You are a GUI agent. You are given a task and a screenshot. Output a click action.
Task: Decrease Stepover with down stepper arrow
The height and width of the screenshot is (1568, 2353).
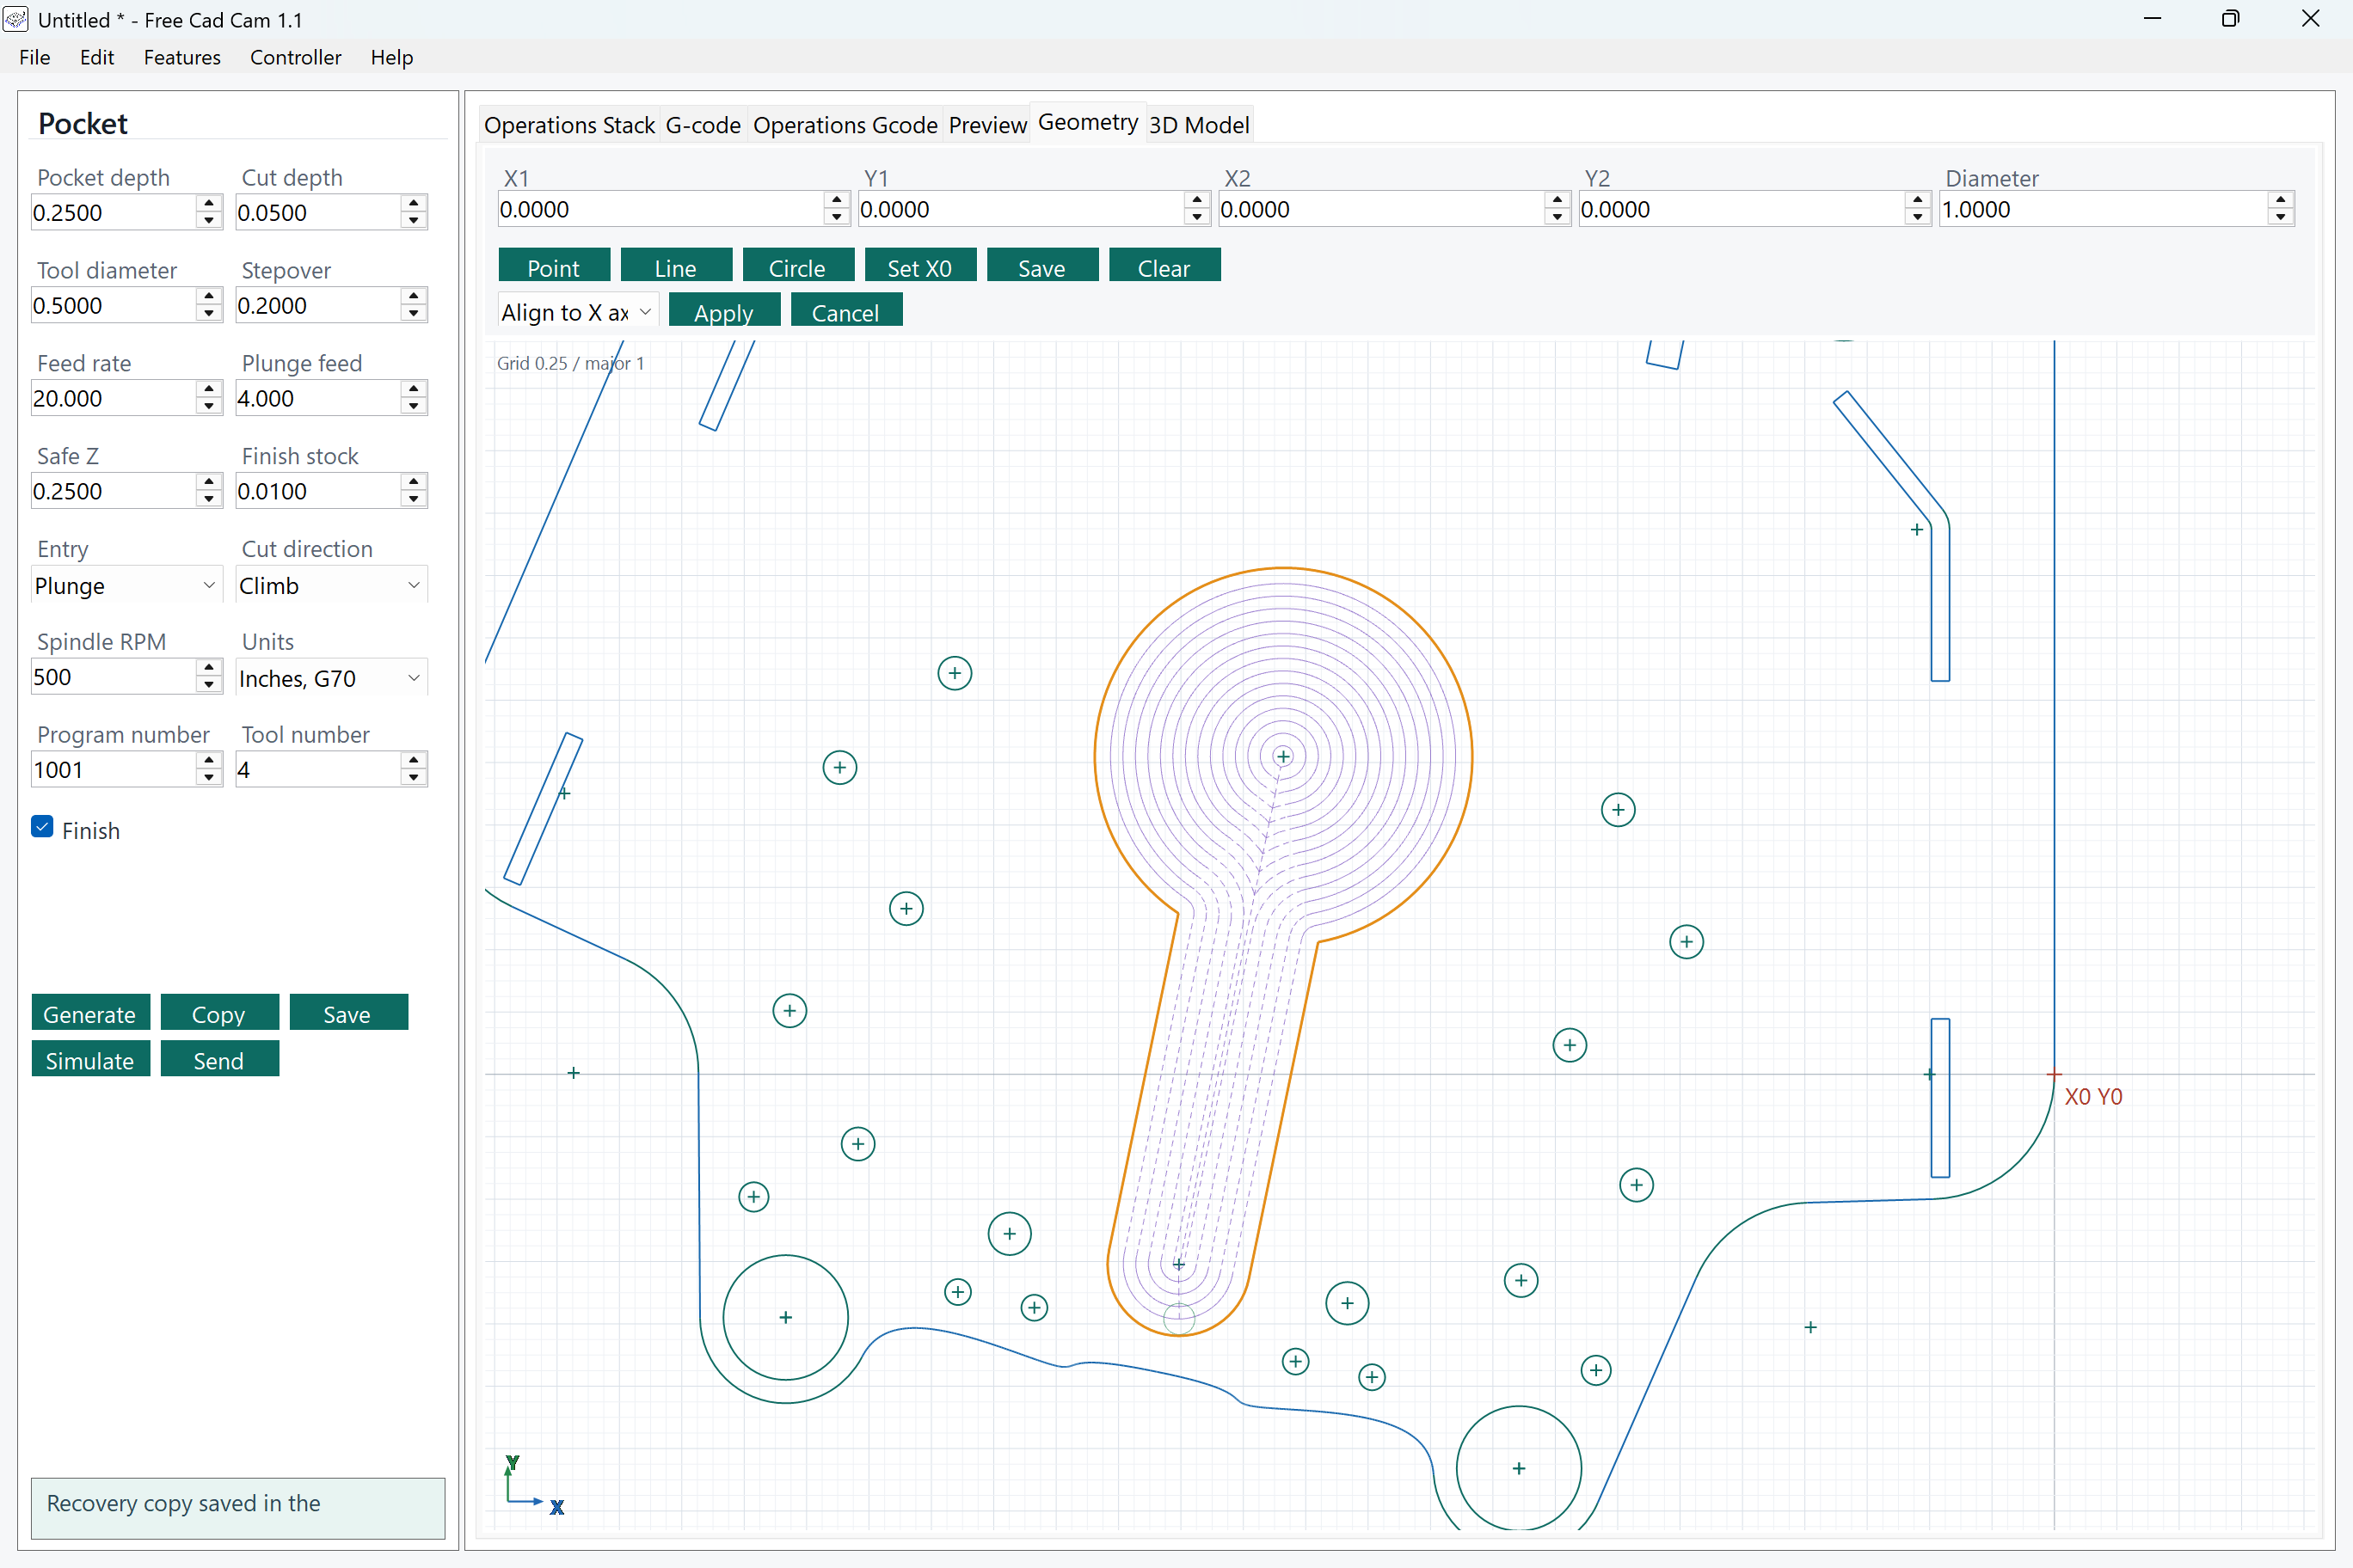click(415, 314)
